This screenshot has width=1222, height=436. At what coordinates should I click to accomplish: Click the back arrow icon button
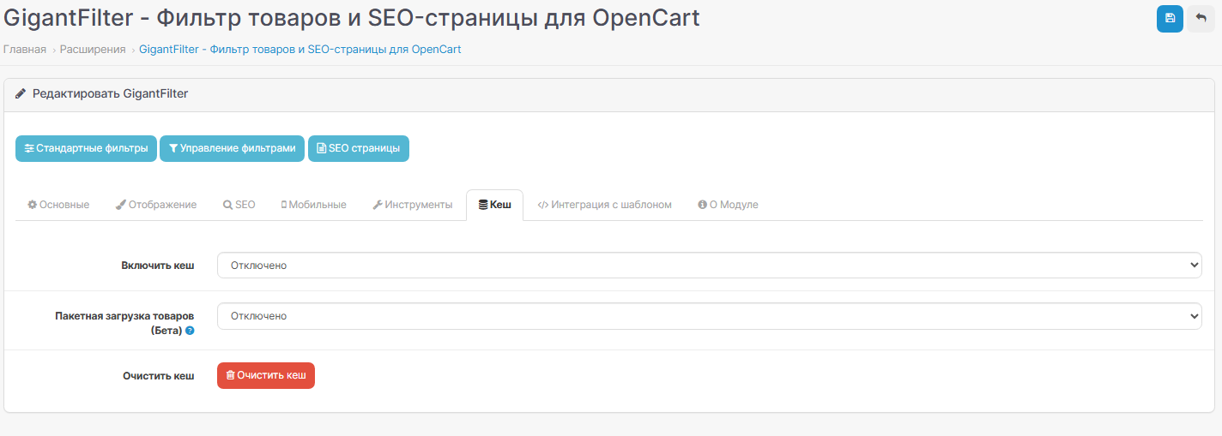(1201, 19)
